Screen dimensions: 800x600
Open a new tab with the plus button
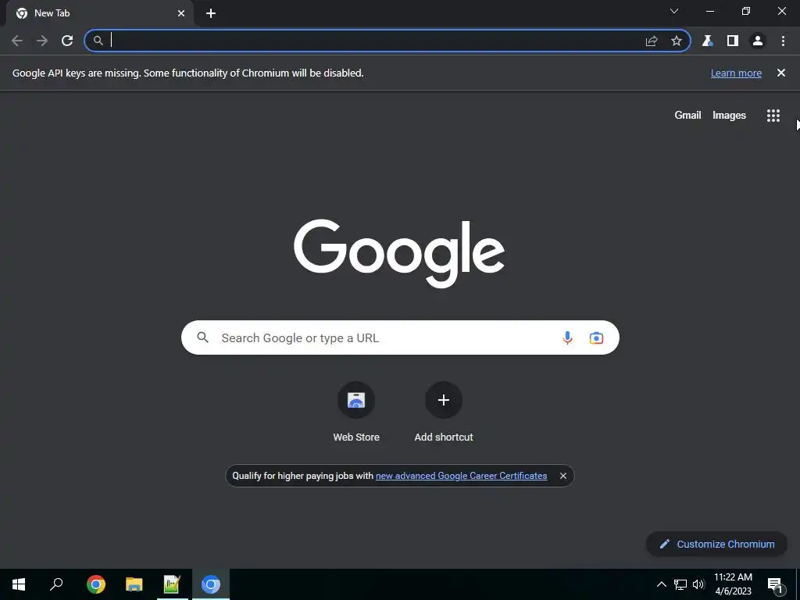pyautogui.click(x=211, y=13)
